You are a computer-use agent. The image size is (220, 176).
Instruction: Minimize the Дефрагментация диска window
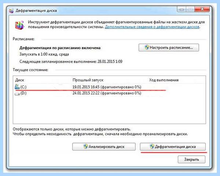coord(182,10)
